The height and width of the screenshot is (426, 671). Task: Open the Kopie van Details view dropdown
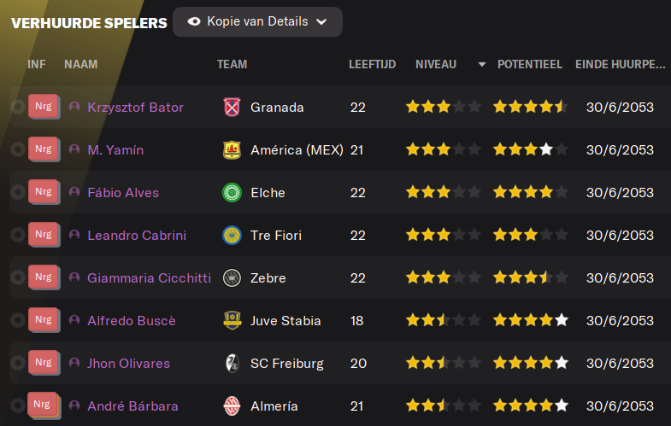click(x=257, y=22)
